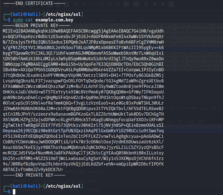Click Wireshark's Zoom Out toolbar icon
Image resolution: width=223 pixels, height=195 pixels.
pyautogui.click(x=155, y=5)
